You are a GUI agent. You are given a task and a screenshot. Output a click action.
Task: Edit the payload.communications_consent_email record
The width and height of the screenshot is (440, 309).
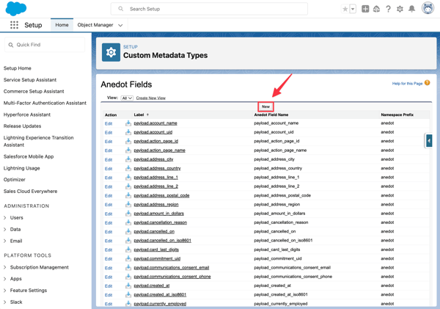(x=109, y=268)
